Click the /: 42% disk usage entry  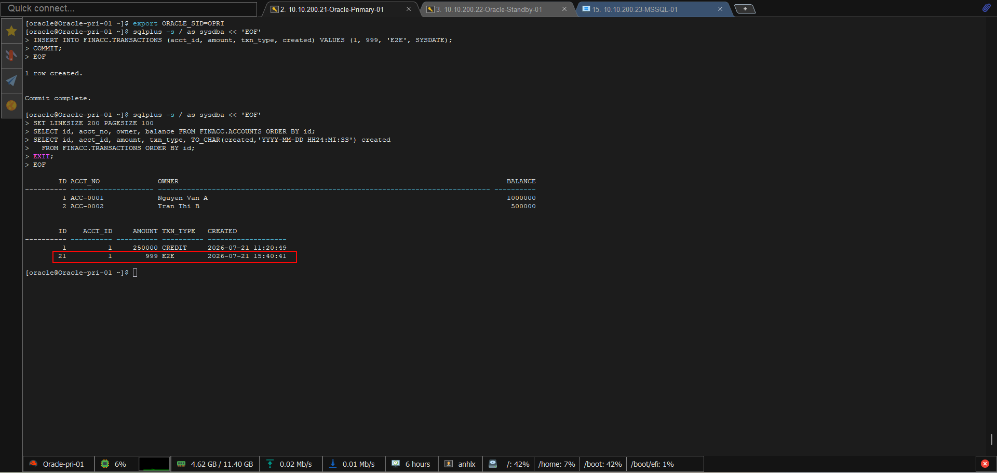click(518, 464)
